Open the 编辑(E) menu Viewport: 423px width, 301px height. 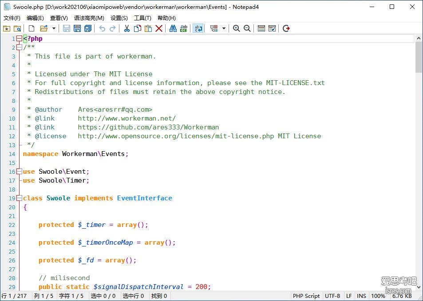point(35,18)
